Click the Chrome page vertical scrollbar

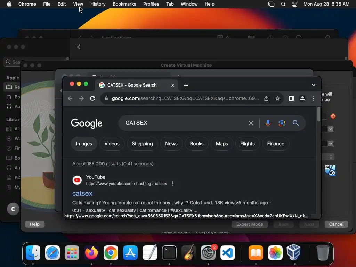(x=319, y=114)
